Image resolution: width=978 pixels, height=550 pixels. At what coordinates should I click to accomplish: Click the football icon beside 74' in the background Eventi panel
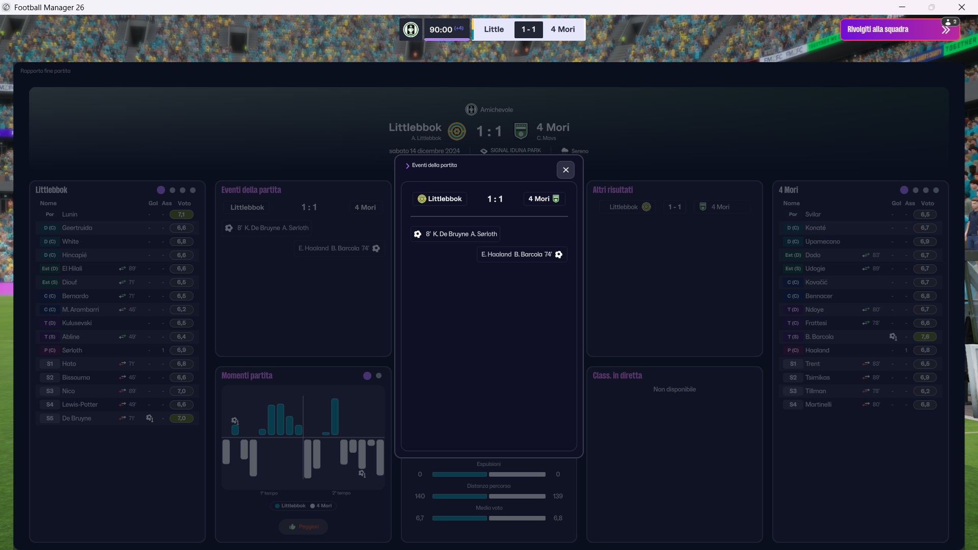tap(376, 249)
